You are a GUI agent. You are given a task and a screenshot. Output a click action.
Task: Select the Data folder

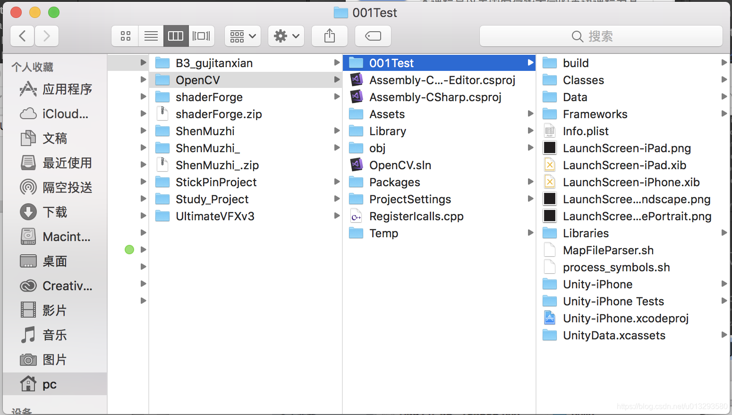pos(633,97)
